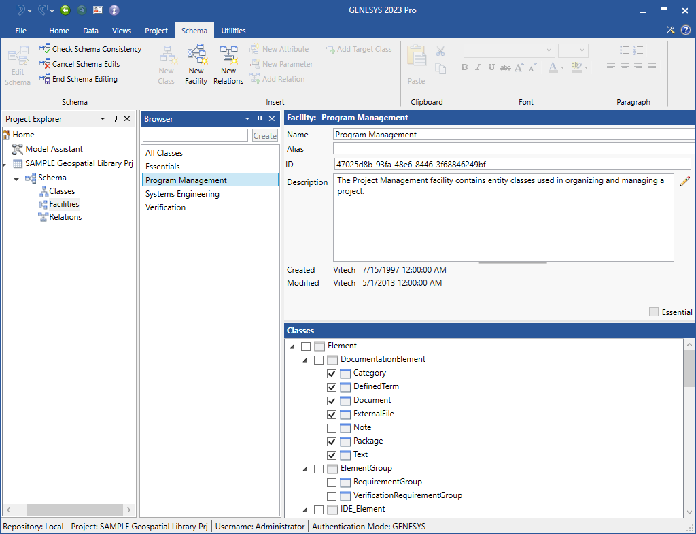The height and width of the screenshot is (534, 696).
Task: Click Cancel Schema Edits icon
Action: point(46,64)
